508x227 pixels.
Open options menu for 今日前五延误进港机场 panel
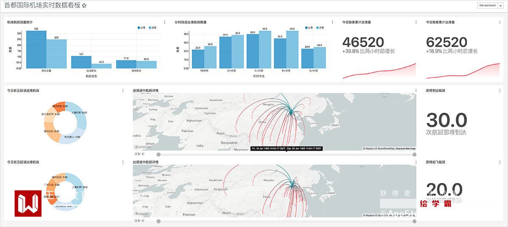pos(123,91)
